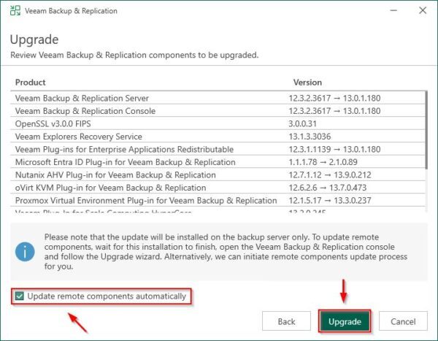Click version 12.1.5.17 → 13.3.0.237 value

tap(330, 200)
